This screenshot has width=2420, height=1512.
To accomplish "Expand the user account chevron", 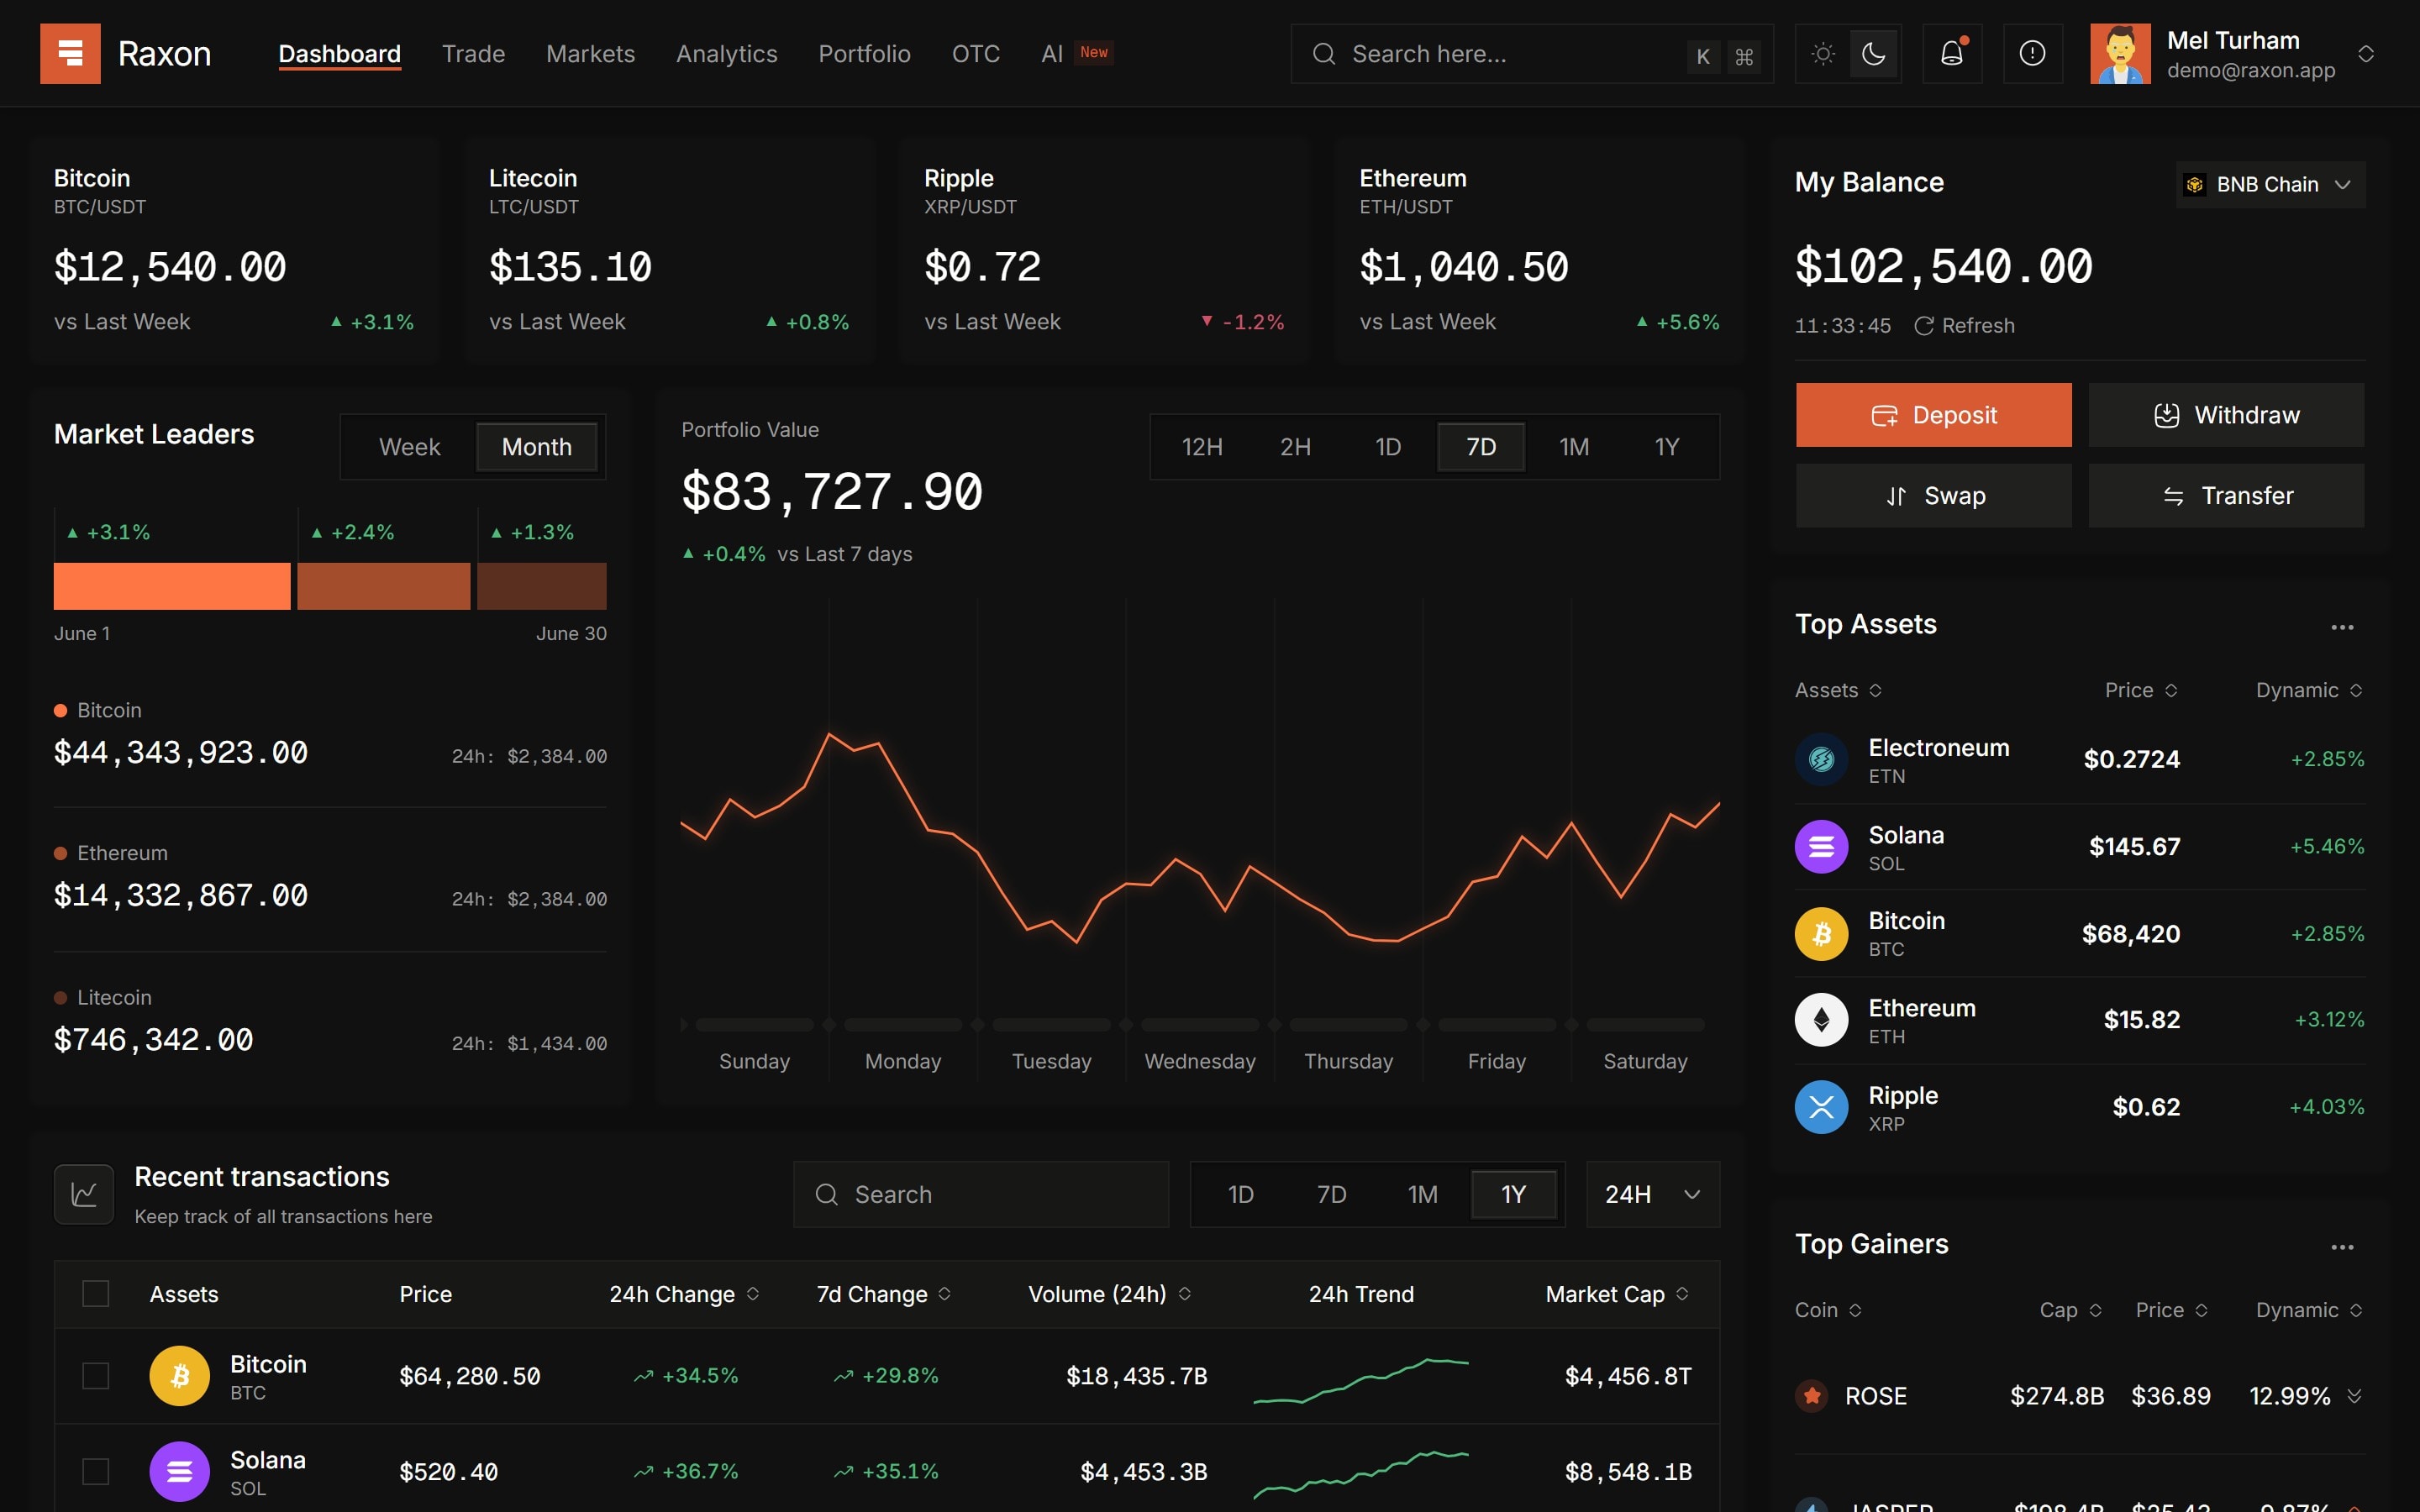I will [2365, 53].
